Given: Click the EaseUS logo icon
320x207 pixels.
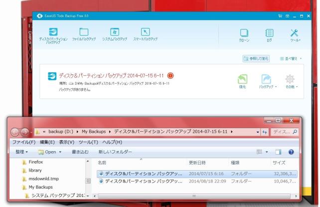Looking at the screenshot, I should pyautogui.click(x=39, y=16).
